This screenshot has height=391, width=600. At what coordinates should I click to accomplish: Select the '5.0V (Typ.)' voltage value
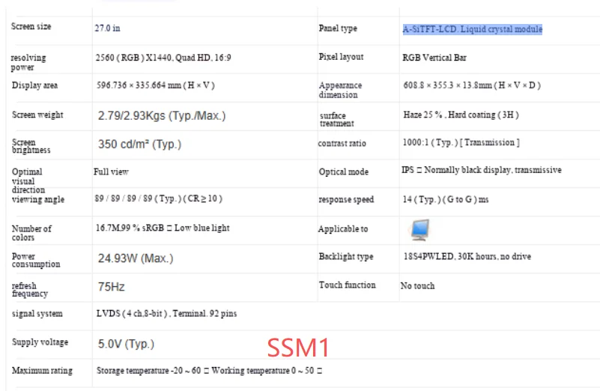point(126,344)
